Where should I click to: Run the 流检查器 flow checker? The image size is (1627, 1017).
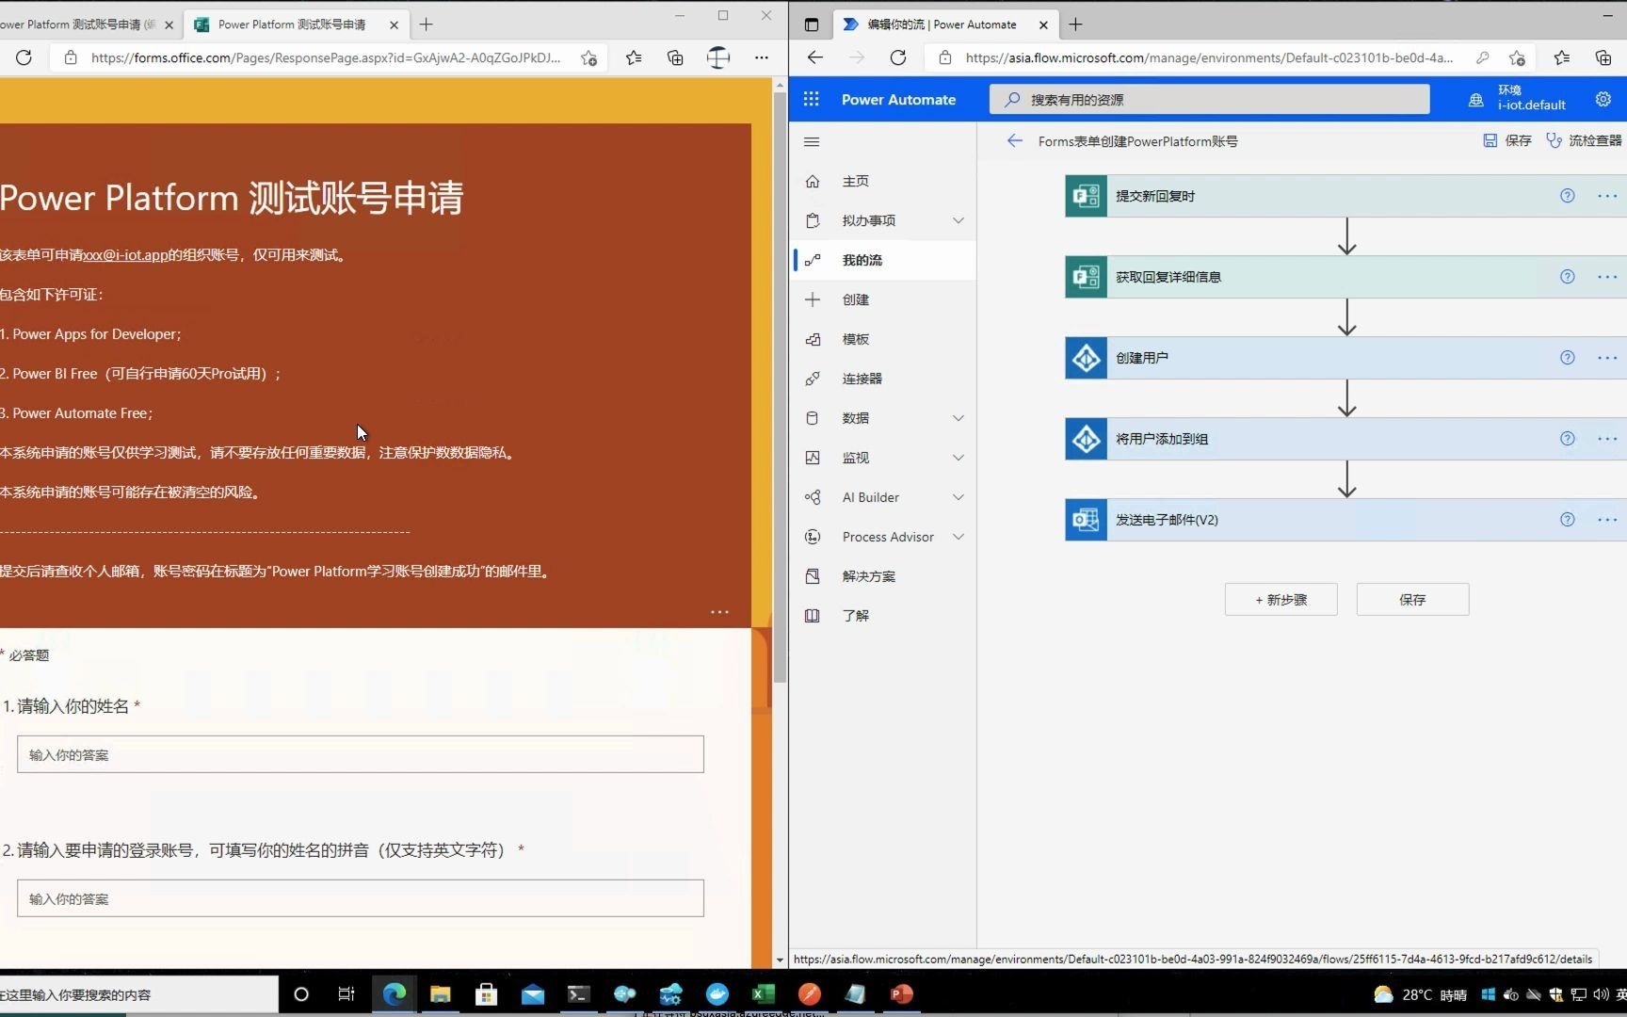(1584, 140)
